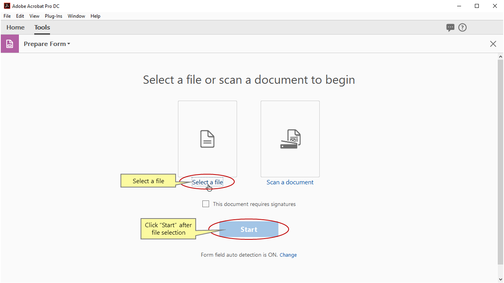The width and height of the screenshot is (504, 283).
Task: Click the scanner icon above Scan a document
Action: point(290,139)
